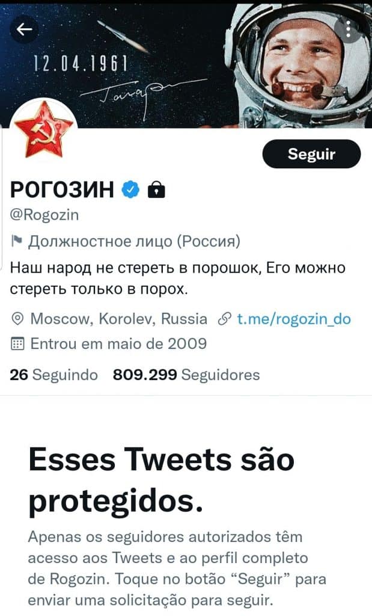Tap the Esses Tweets são protegidos heading
The height and width of the screenshot is (616, 372).
point(161,480)
